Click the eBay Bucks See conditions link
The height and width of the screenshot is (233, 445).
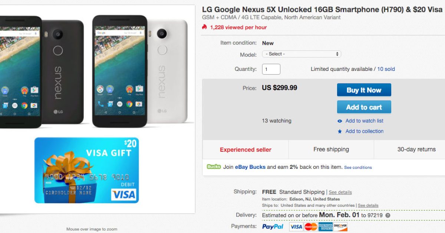(358, 167)
